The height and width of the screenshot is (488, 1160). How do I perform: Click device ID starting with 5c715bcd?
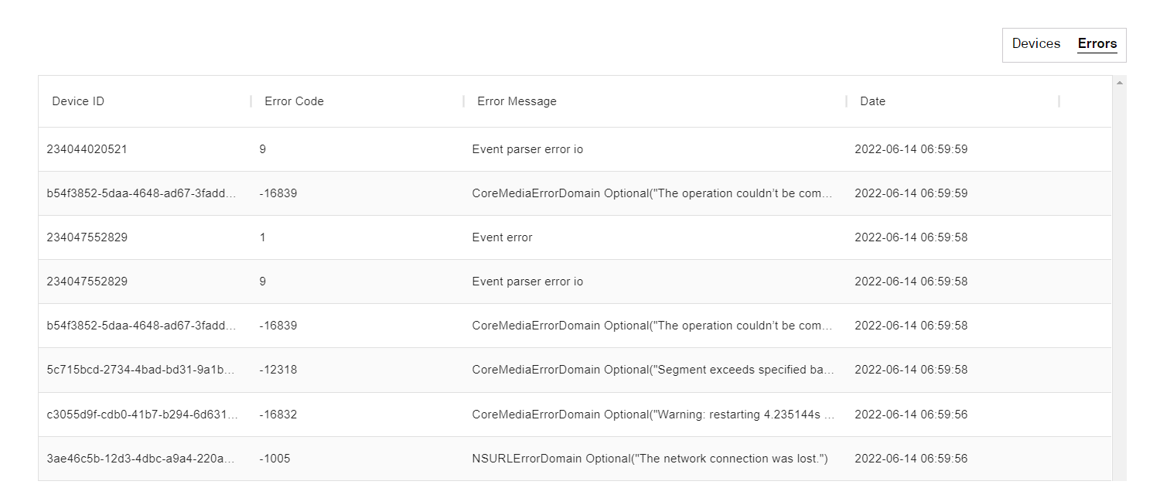(142, 370)
